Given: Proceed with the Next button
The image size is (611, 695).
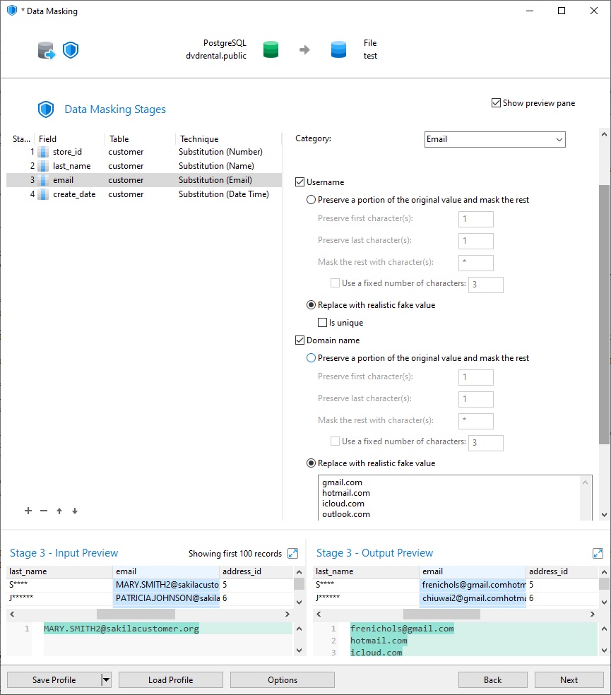Looking at the screenshot, I should (569, 679).
